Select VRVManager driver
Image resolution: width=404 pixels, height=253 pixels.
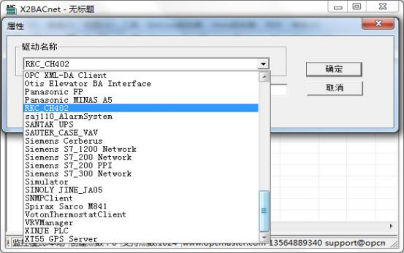(141, 223)
